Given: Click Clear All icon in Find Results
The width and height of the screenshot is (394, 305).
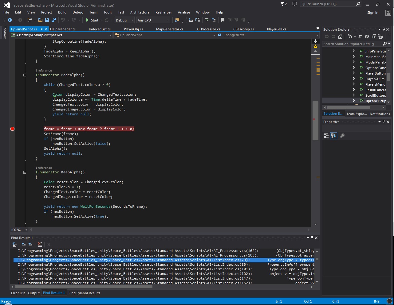Looking at the screenshot, I should tap(40, 245).
